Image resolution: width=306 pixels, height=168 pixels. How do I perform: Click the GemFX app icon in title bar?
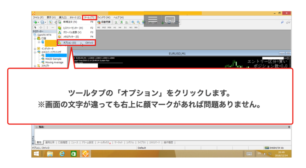pos(33,13)
